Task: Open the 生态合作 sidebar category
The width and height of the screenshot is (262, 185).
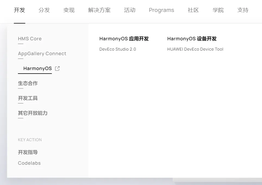Action: pyautogui.click(x=28, y=83)
